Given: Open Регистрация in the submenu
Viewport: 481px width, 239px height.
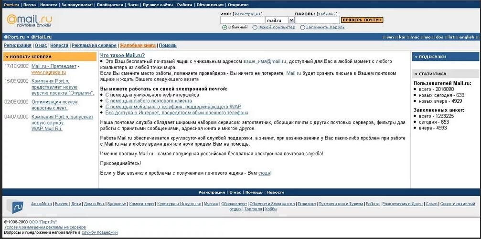Looking at the screenshot, I should tap(18, 46).
